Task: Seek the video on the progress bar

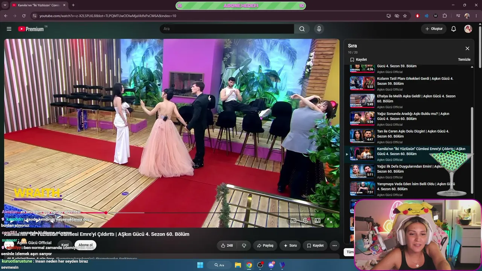Action: coord(172,213)
